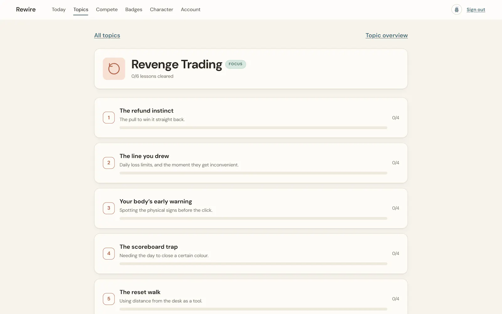Click the user avatar icon

click(x=457, y=10)
